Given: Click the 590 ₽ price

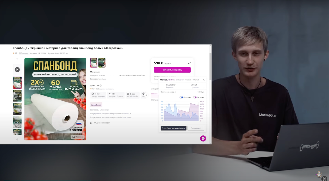Looking at the screenshot, I should point(158,63).
